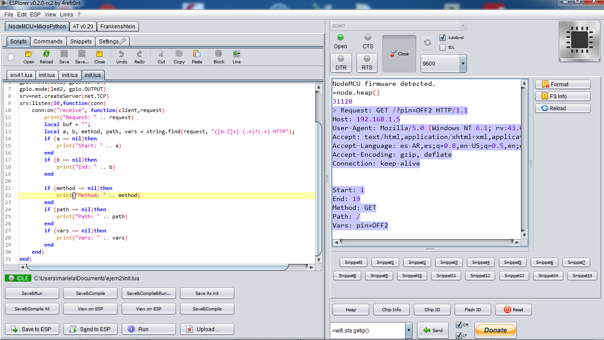Image resolution: width=604 pixels, height=340 pixels.
Task: Click the Snippet0 button
Action: click(353, 263)
